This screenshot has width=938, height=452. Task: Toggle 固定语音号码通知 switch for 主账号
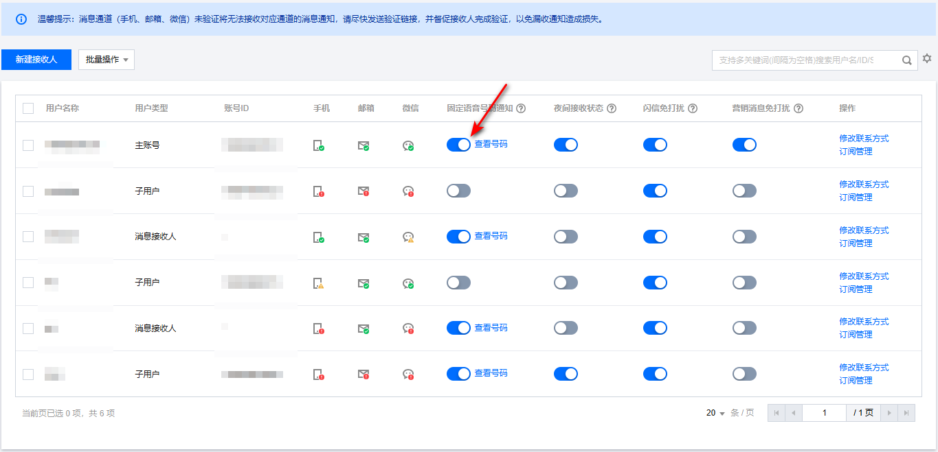(458, 145)
